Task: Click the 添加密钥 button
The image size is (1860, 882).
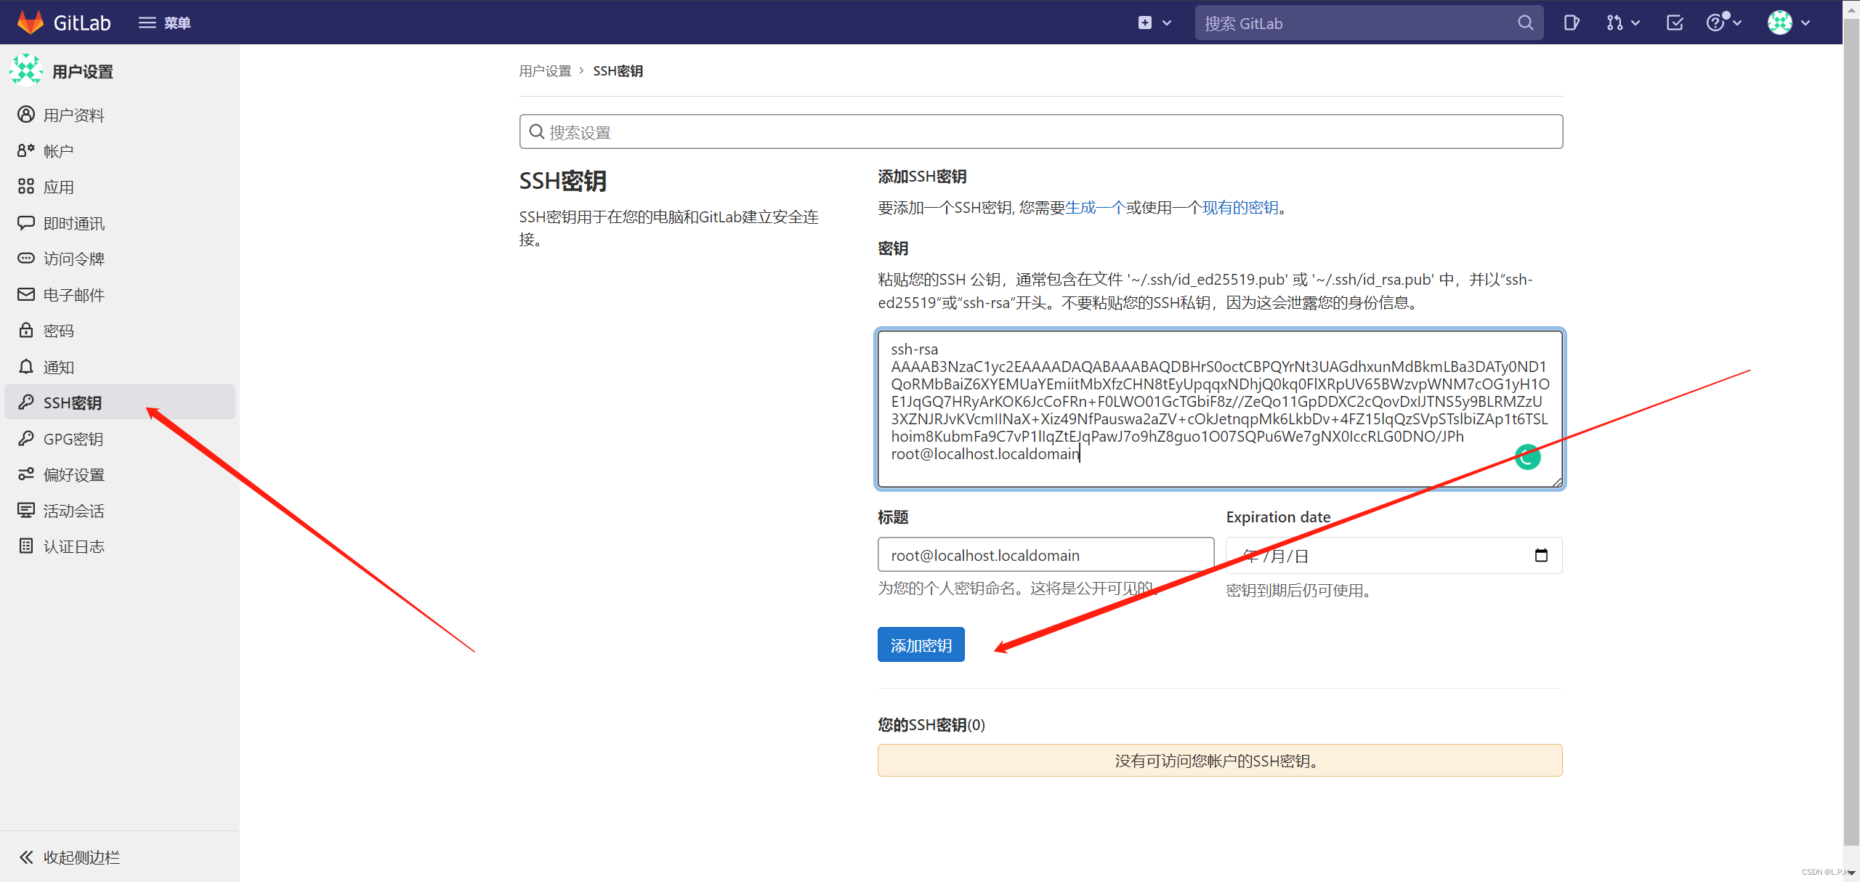Action: click(x=921, y=644)
